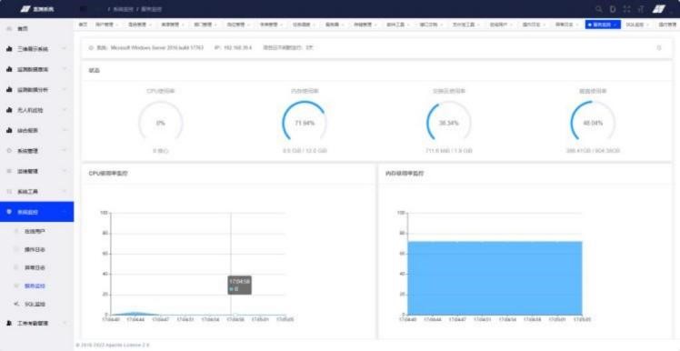This screenshot has height=351, width=680.
Task: Open the font size icon in header
Action: [x=641, y=9]
